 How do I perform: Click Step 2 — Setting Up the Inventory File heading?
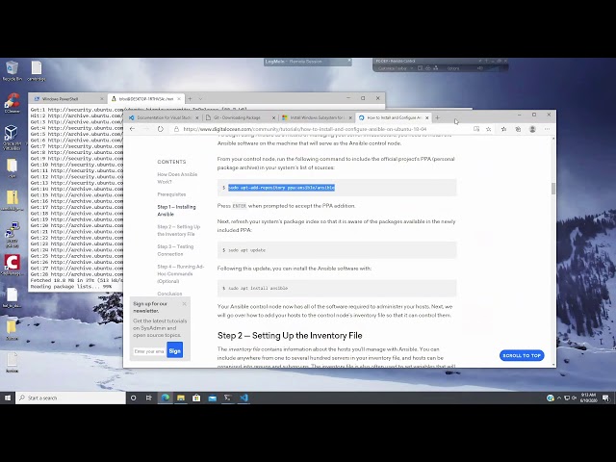[x=290, y=336]
